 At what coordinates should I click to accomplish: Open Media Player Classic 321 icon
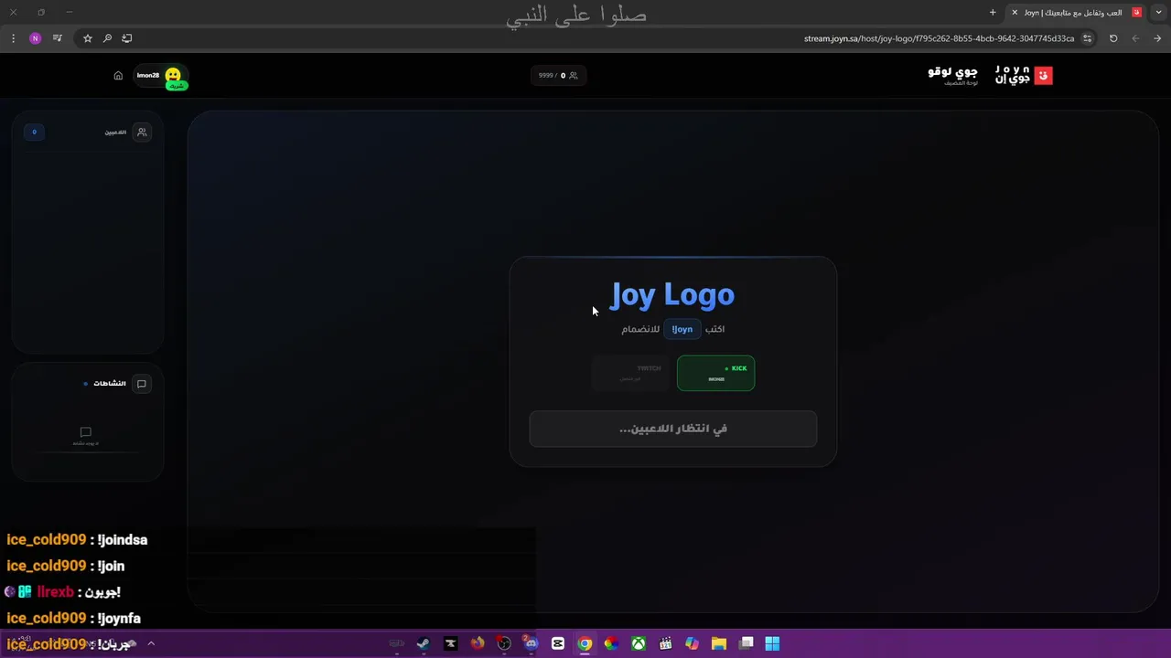click(x=665, y=643)
